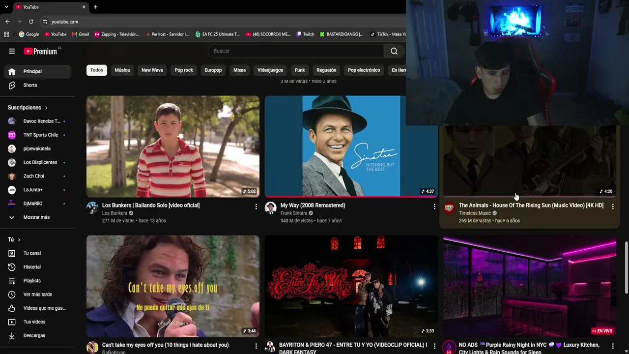The width and height of the screenshot is (629, 354).
Task: Open Playlists from the sidebar
Action: point(37,281)
